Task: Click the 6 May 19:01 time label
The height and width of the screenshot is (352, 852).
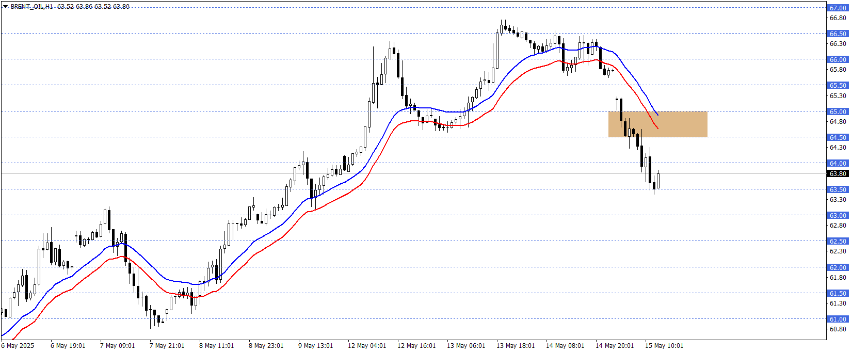Action: [68, 346]
